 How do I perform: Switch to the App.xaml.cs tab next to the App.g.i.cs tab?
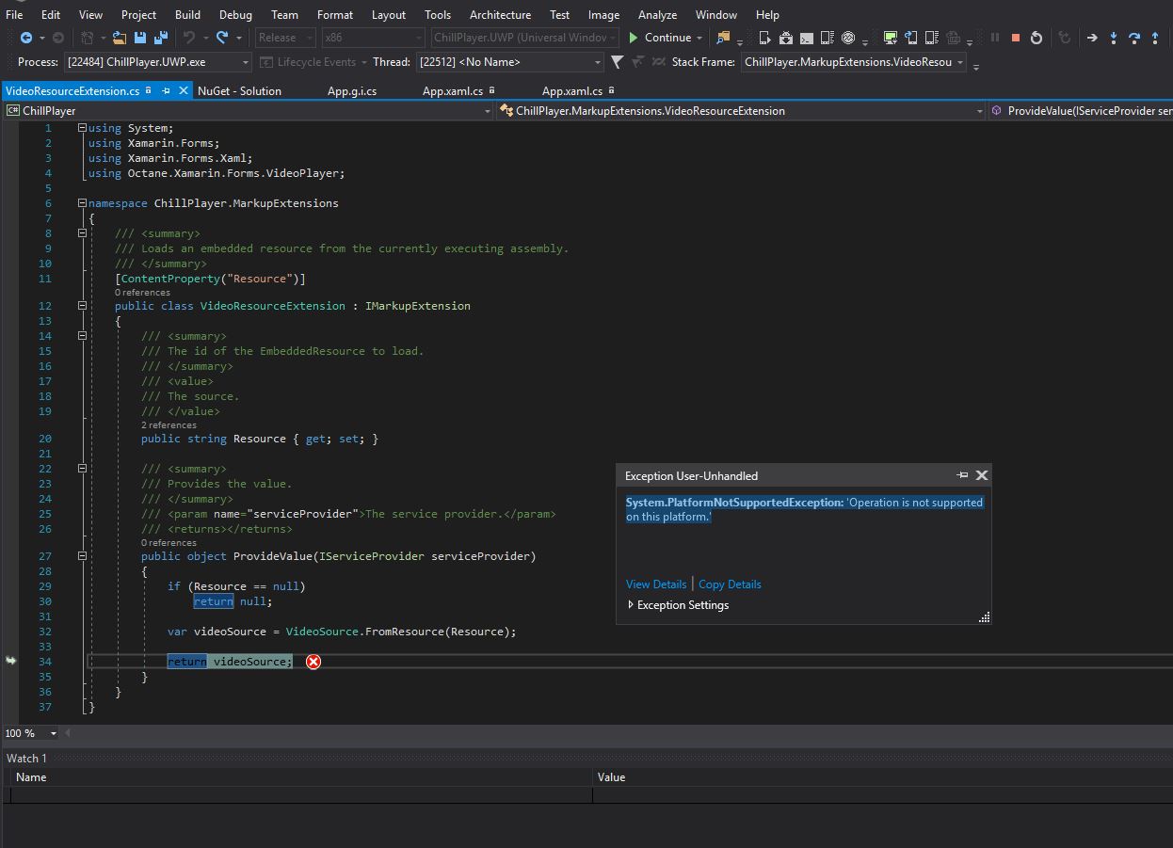tap(453, 90)
